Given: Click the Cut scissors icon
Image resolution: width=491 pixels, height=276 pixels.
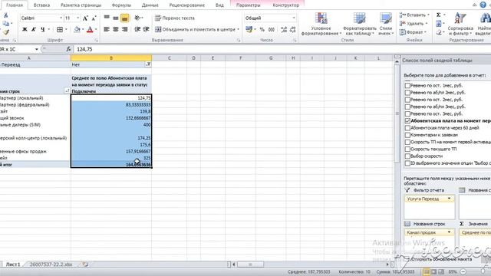Looking at the screenshot, I should pos(5,15).
